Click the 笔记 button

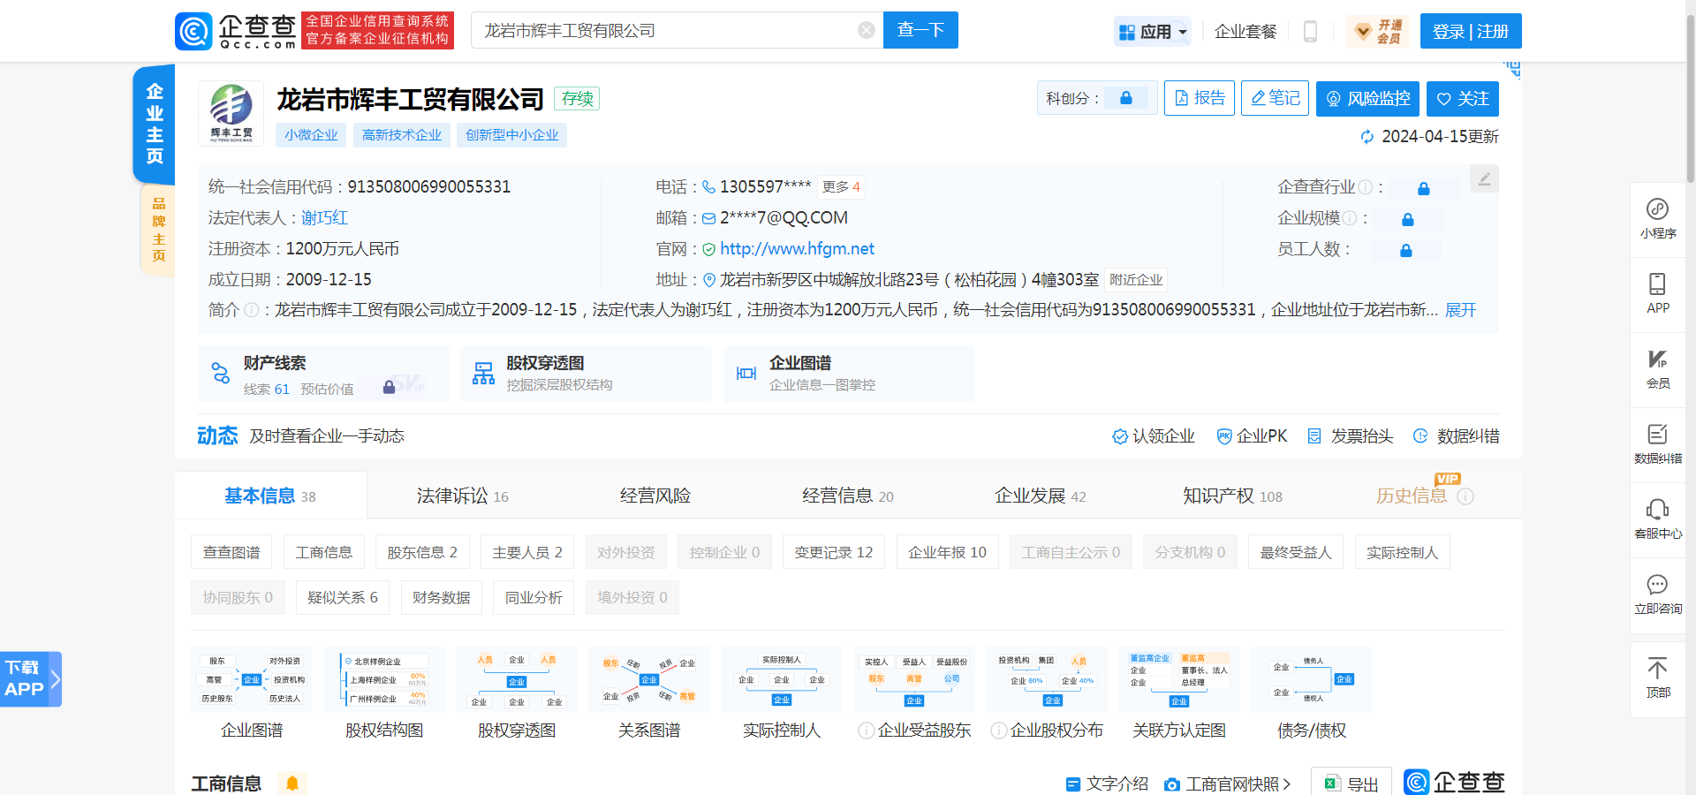(x=1275, y=98)
